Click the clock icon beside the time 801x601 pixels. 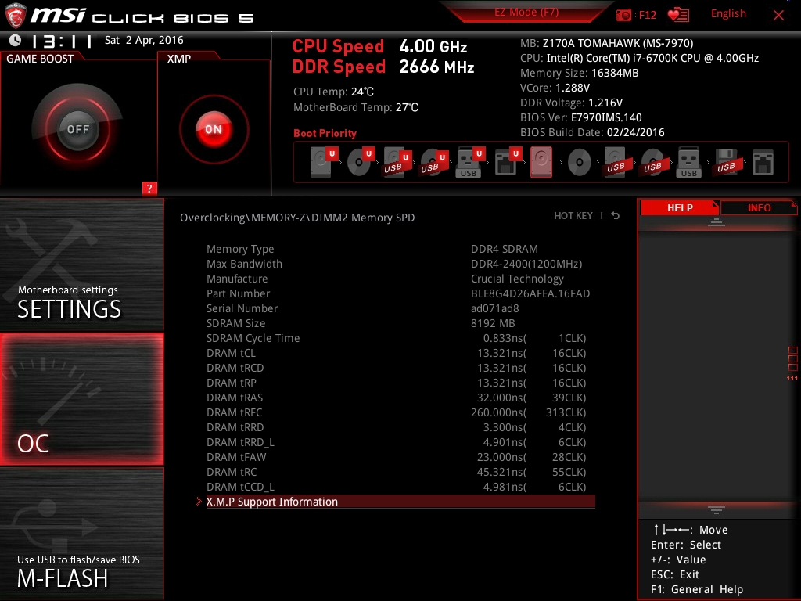[x=16, y=40]
